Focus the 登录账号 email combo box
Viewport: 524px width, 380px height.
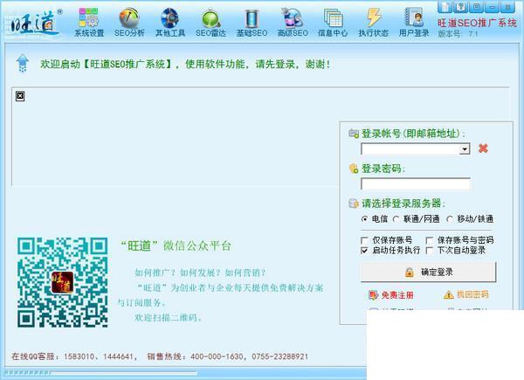click(x=416, y=149)
